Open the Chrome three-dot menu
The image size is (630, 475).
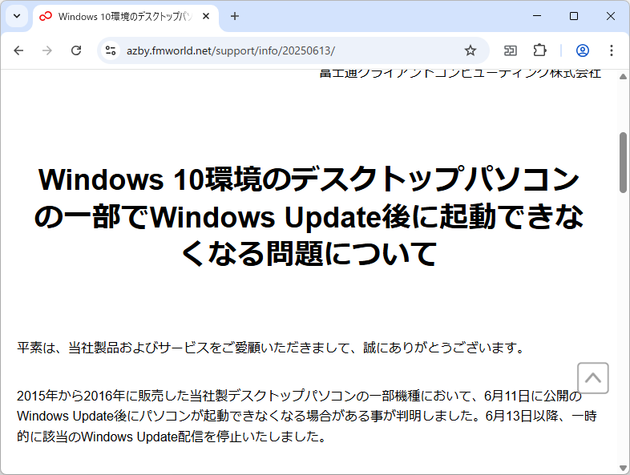pos(611,50)
